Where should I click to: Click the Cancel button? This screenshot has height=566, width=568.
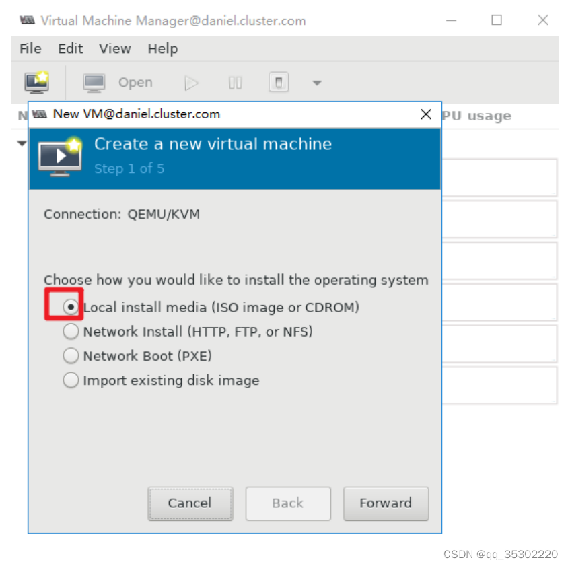click(190, 503)
